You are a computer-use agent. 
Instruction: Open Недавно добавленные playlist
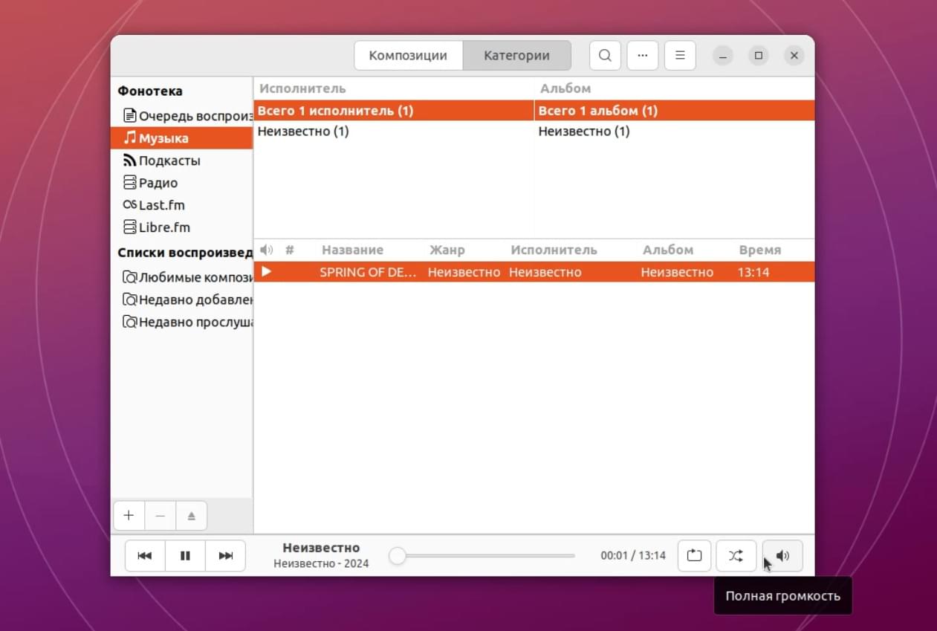(182, 300)
